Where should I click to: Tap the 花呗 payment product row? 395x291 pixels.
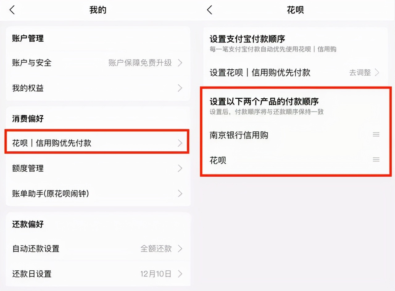click(x=295, y=160)
